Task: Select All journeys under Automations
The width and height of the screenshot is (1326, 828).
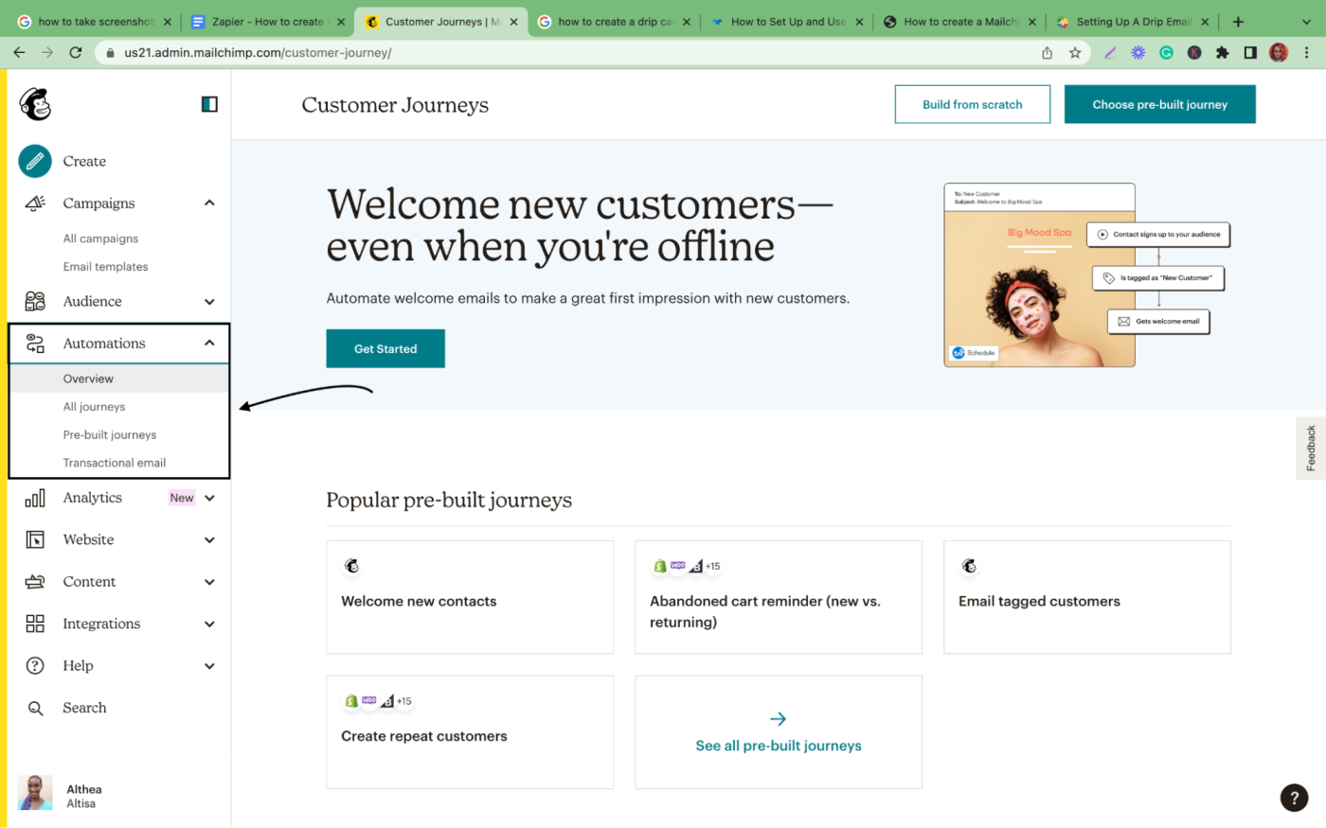Action: pos(94,407)
